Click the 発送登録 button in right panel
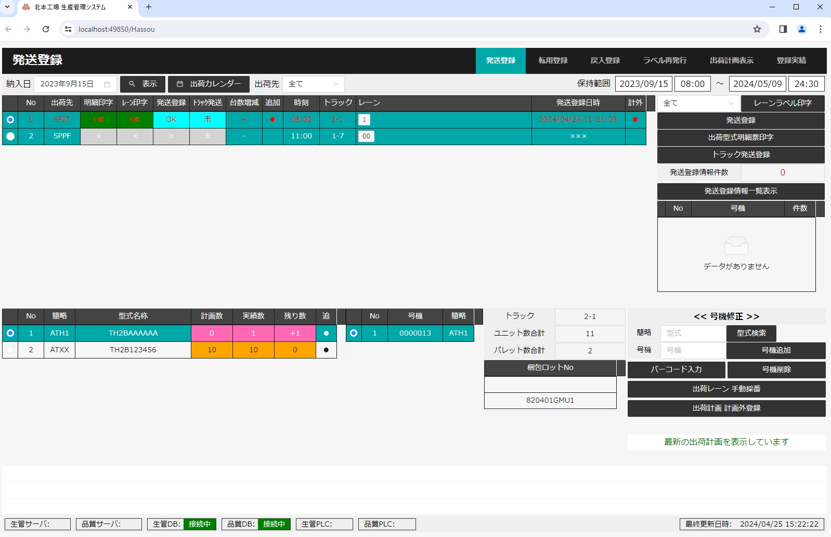 click(741, 121)
